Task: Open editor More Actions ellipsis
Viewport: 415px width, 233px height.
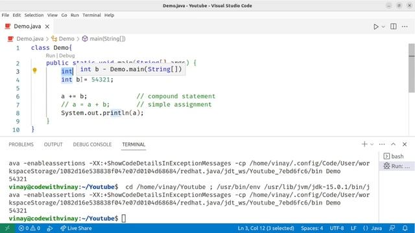Action: coord(405,27)
